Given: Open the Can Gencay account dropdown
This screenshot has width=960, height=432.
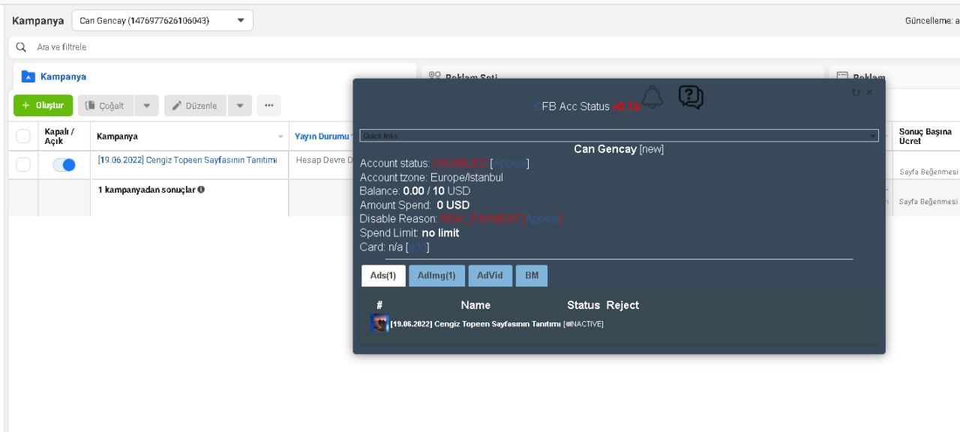Looking at the screenshot, I should (163, 20).
